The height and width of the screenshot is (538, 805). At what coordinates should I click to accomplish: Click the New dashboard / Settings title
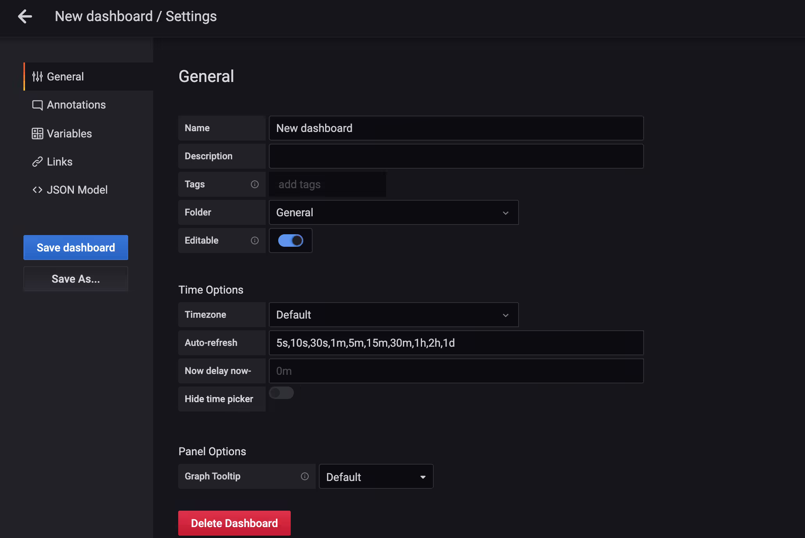[x=136, y=16]
